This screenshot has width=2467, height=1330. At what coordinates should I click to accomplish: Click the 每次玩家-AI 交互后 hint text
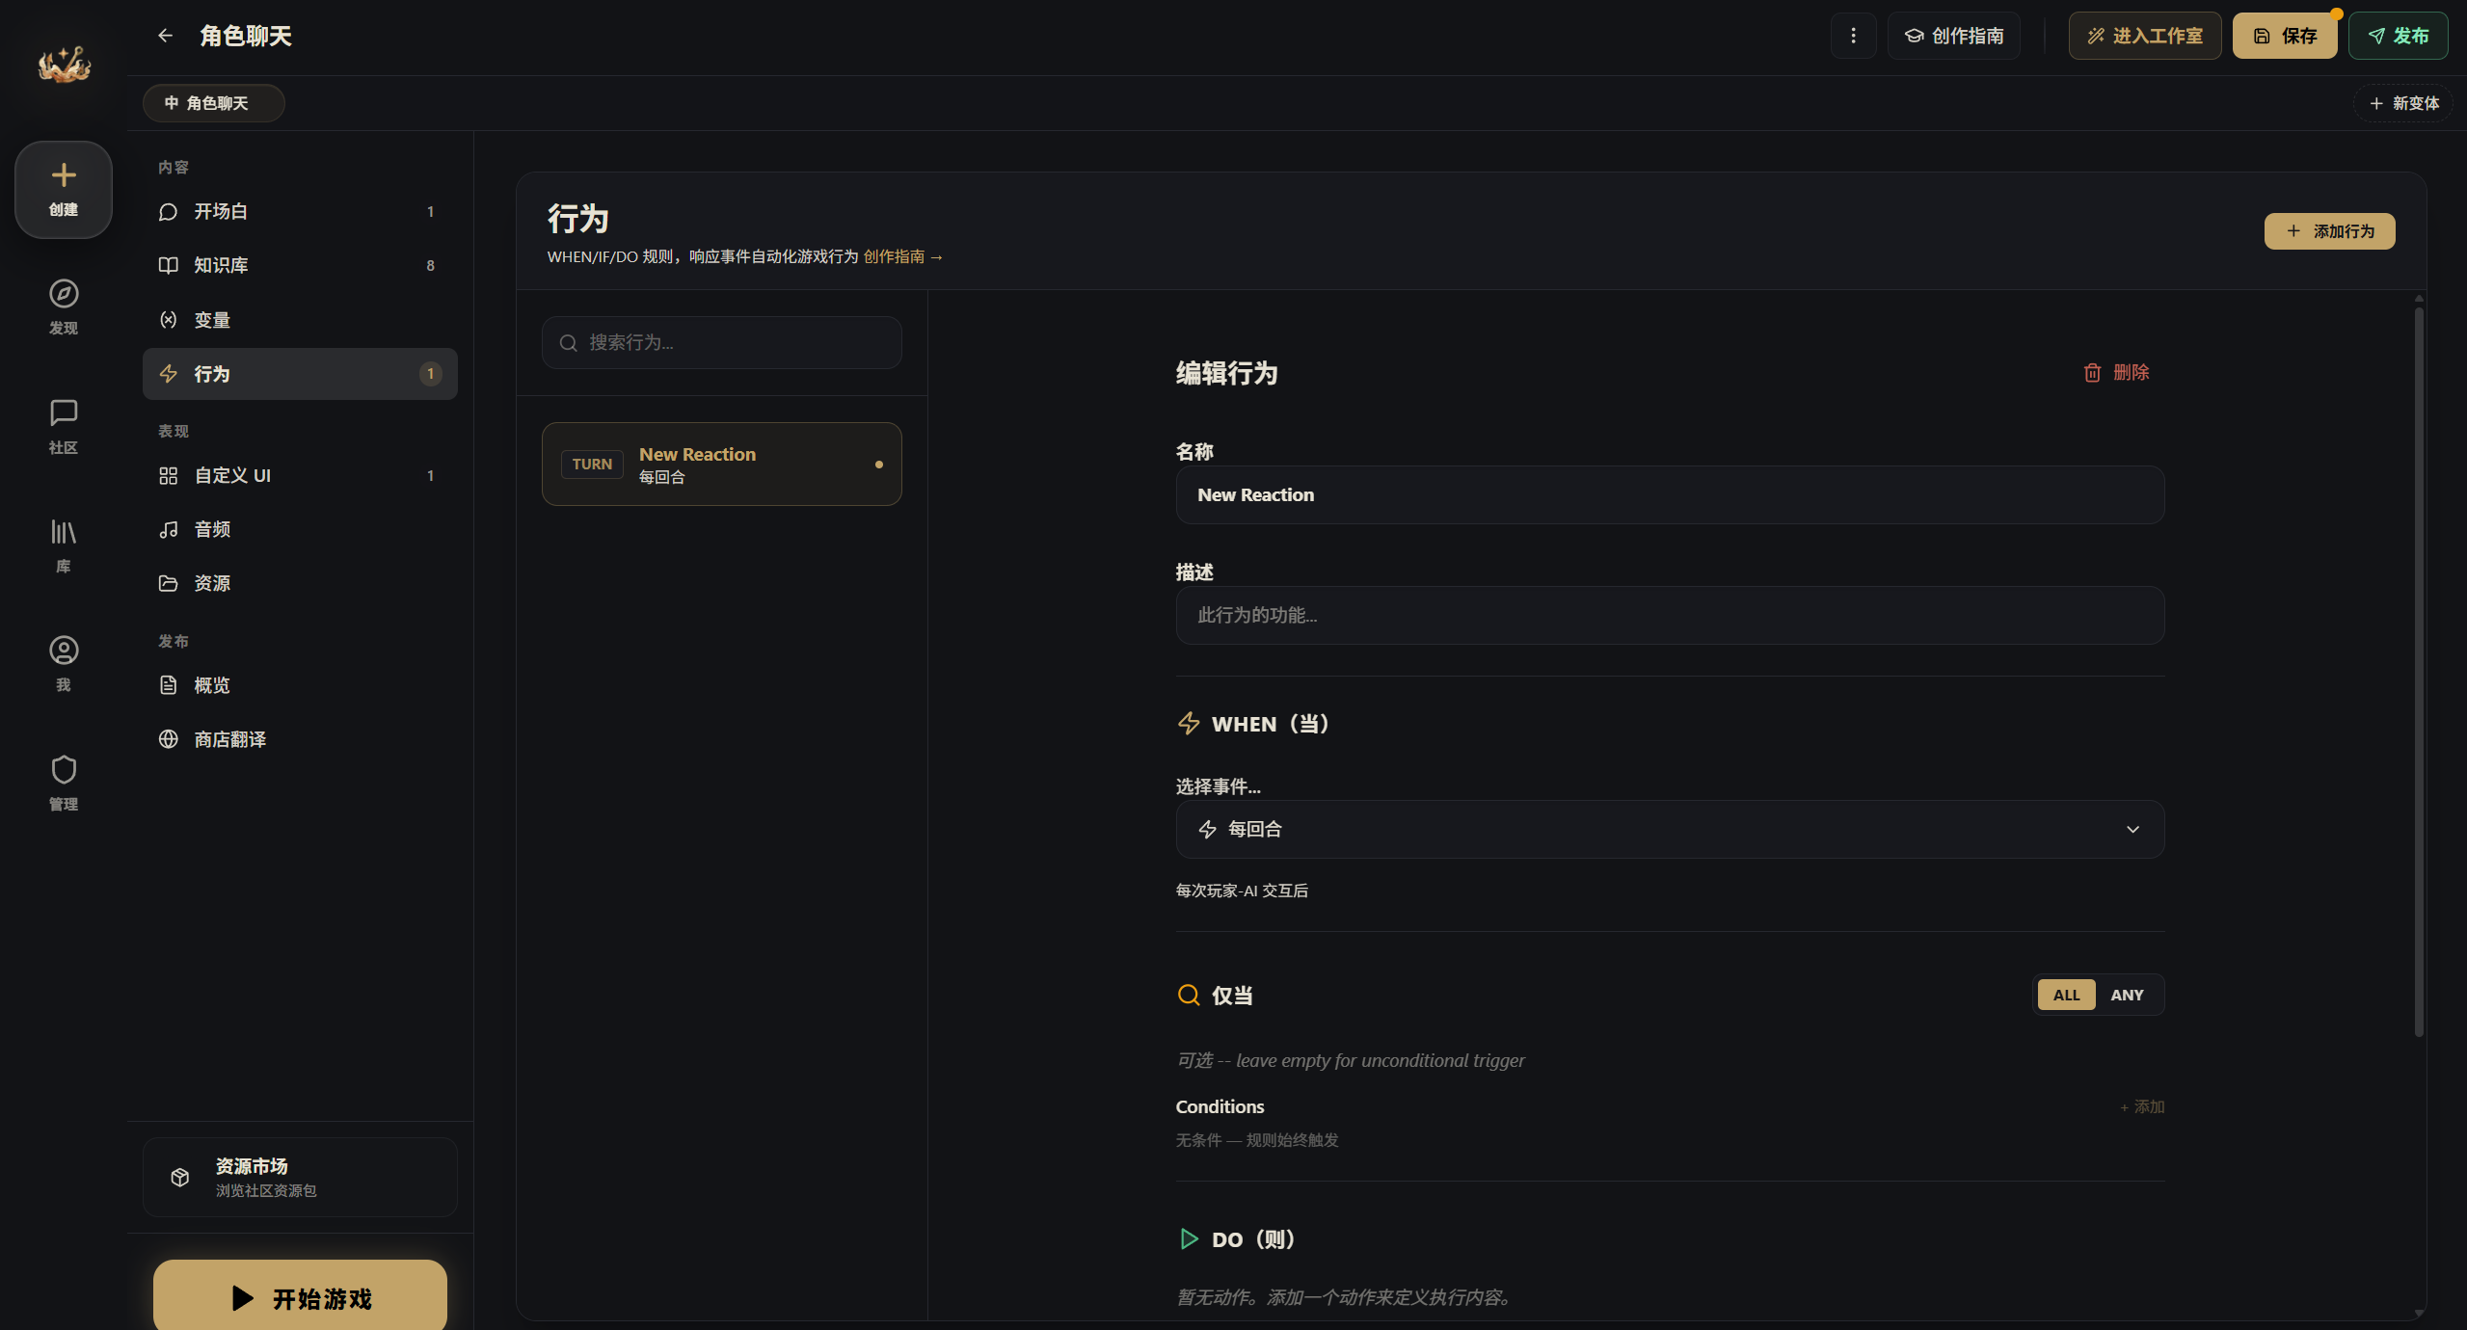point(1242,891)
